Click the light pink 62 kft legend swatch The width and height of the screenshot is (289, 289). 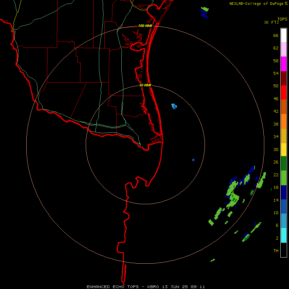pos(284,49)
